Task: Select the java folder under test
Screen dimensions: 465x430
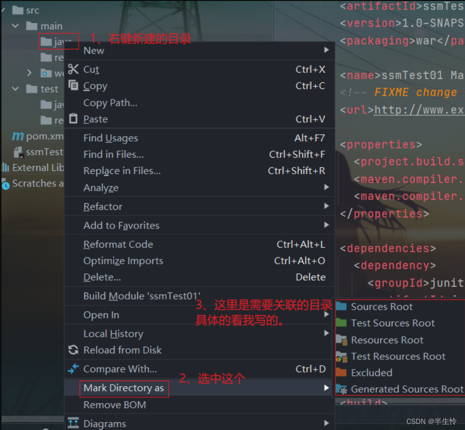Action: tap(52, 105)
